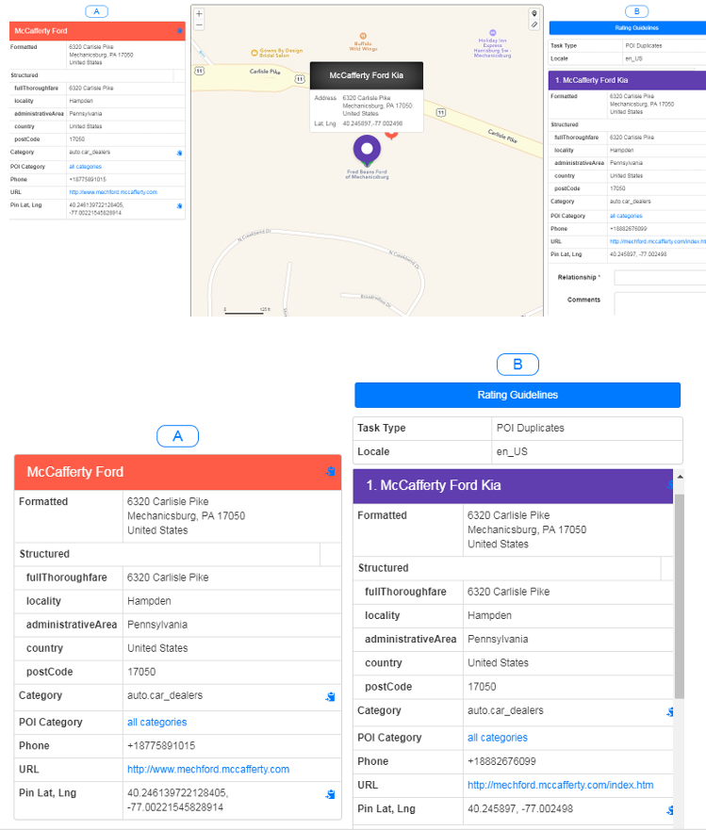Open mechford.mccafferty.com/index URL in small panel B

(657, 241)
